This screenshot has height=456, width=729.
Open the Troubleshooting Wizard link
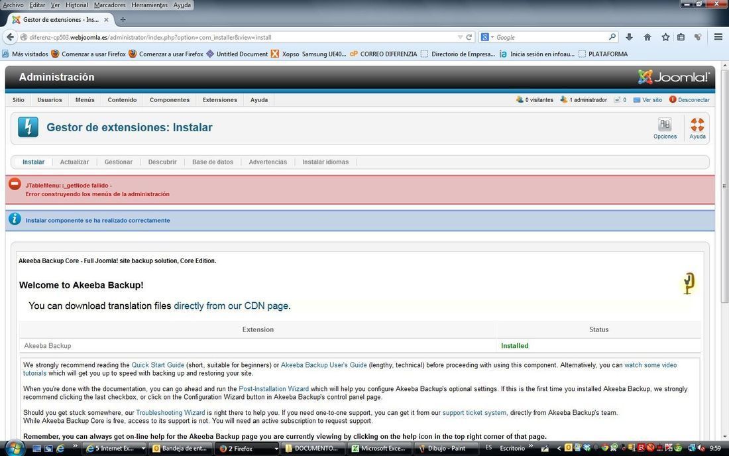pyautogui.click(x=170, y=412)
